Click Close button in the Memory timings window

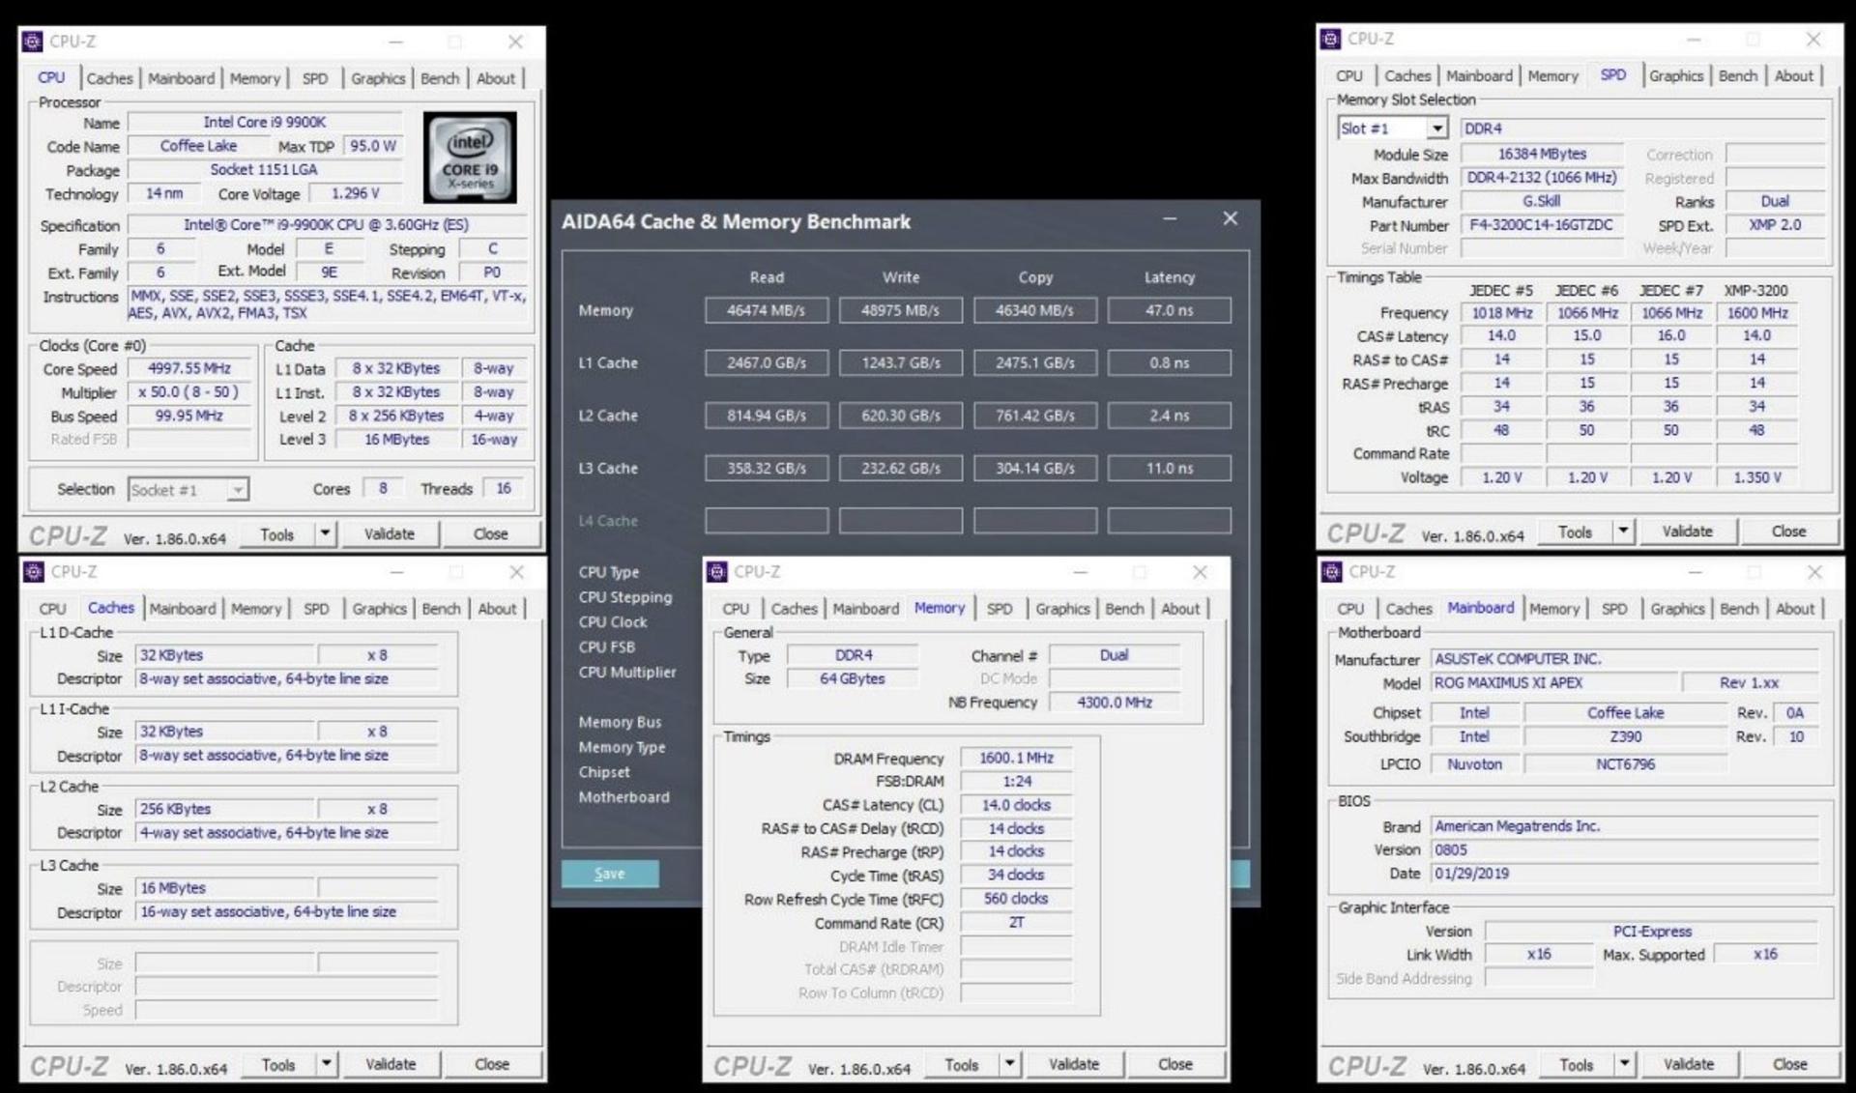(x=1175, y=1064)
